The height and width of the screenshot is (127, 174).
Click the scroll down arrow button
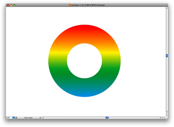167,115
